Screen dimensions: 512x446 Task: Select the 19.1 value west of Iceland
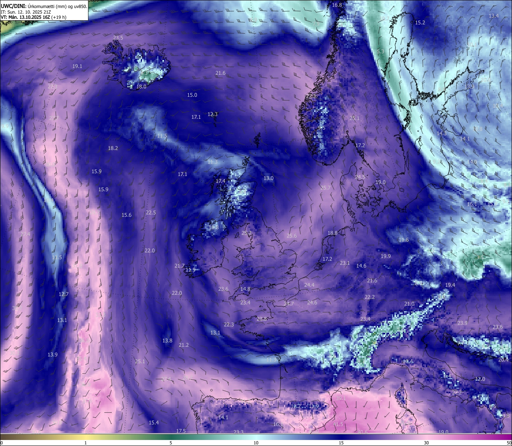(x=77, y=66)
